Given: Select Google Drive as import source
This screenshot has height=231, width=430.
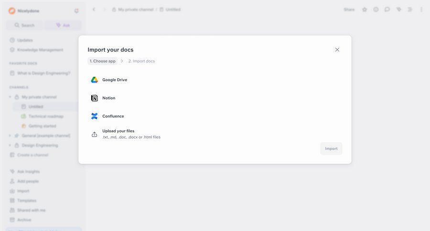Looking at the screenshot, I should pyautogui.click(x=114, y=80).
